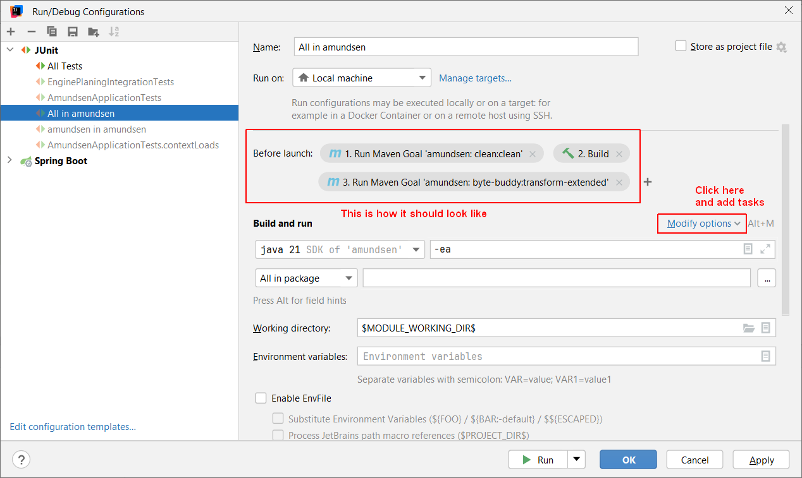Image resolution: width=802 pixels, height=478 pixels.
Task: Click the Name input field
Action: (466, 47)
